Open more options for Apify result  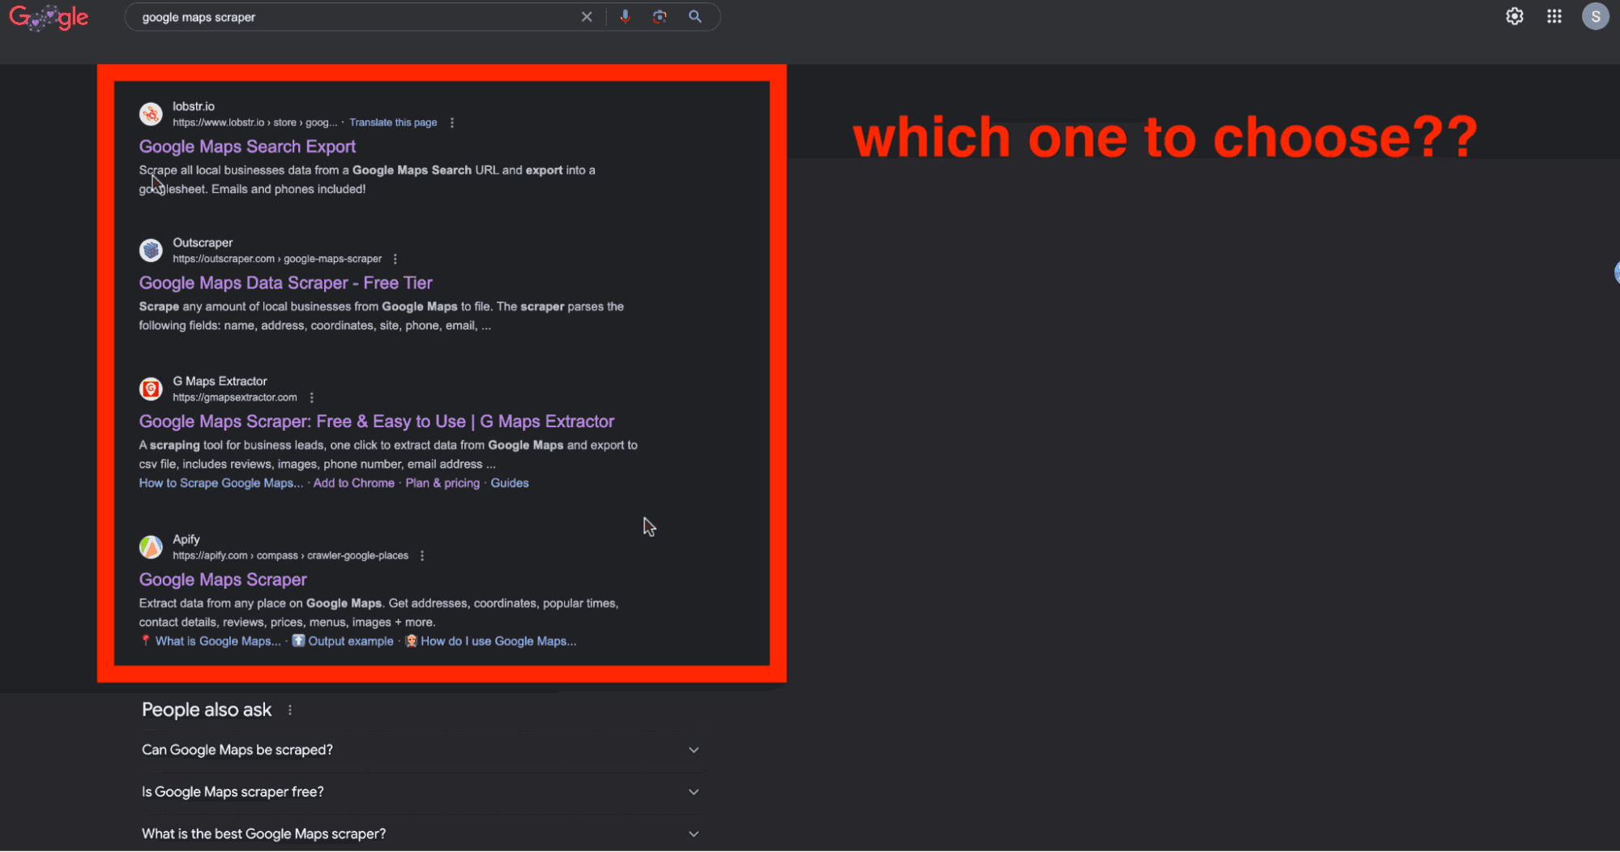[422, 556]
